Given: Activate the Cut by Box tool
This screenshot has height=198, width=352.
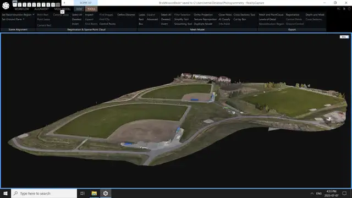Looking at the screenshot, I should pos(240,19).
